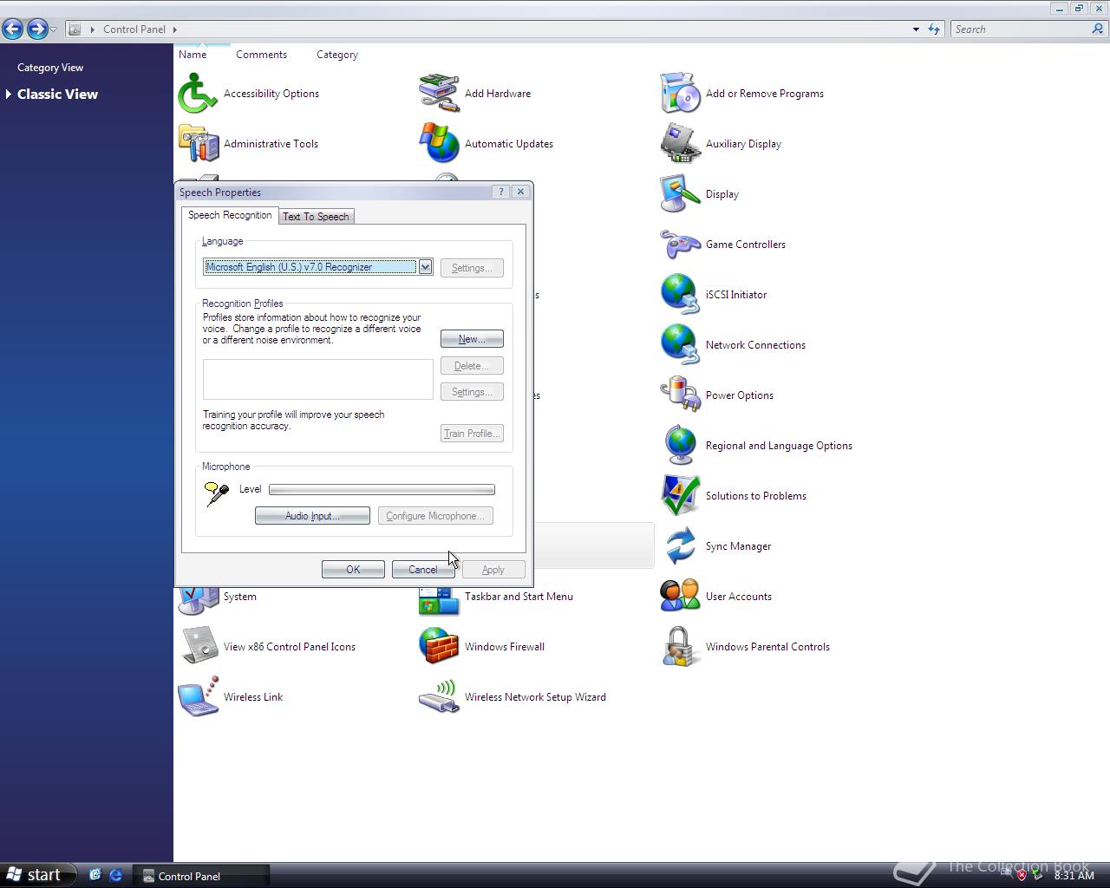Viewport: 1110px width, 888px height.
Task: Sort by the Comments column header
Action: pyautogui.click(x=261, y=55)
